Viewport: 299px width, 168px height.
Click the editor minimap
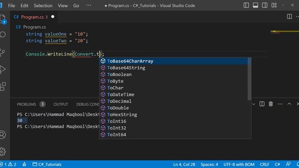pos(285,32)
